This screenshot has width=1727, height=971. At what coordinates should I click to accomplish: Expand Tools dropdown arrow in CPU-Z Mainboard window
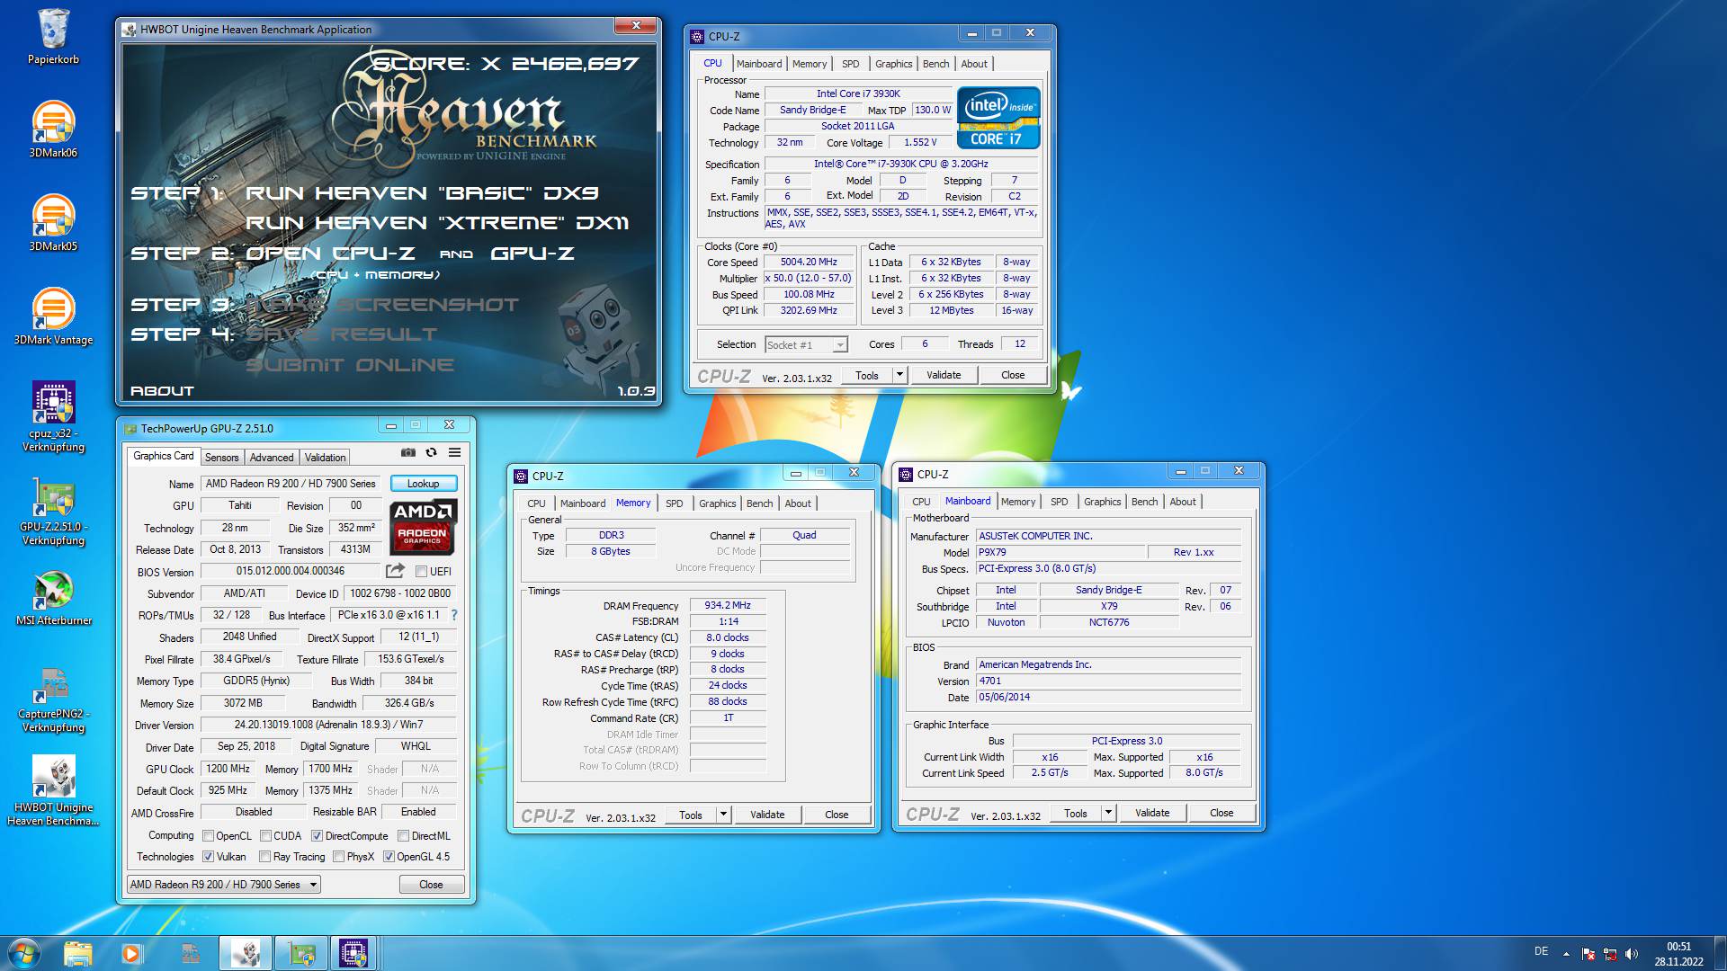tap(1108, 813)
